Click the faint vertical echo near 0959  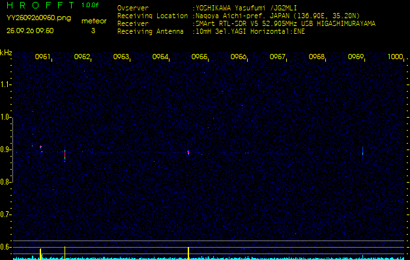(x=362, y=152)
